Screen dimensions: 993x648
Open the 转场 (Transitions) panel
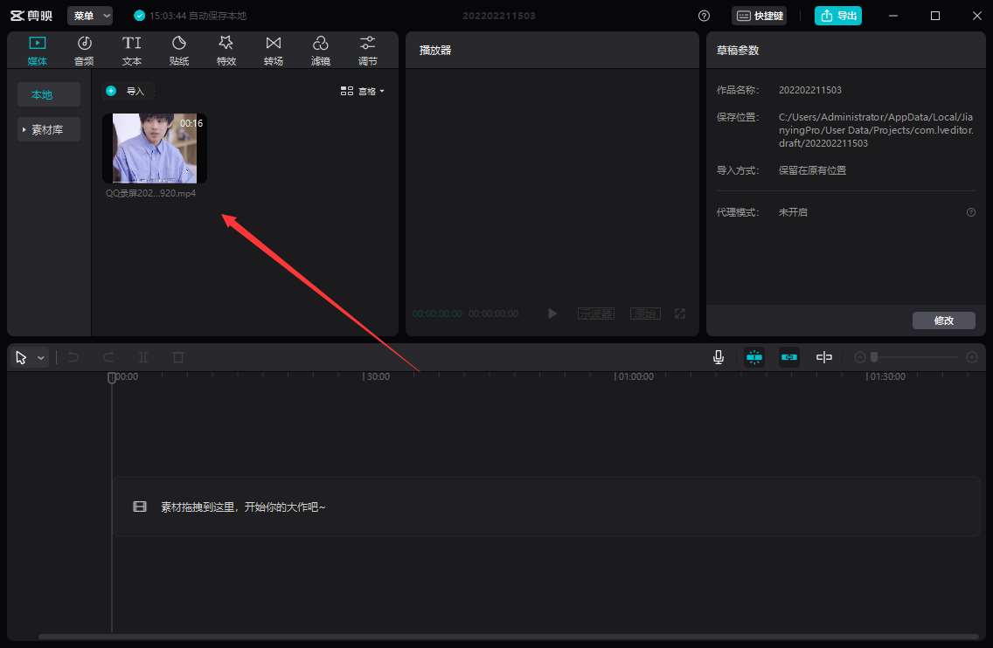click(x=273, y=48)
